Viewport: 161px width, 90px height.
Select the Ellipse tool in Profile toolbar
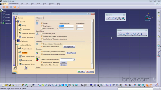(x=135, y=34)
